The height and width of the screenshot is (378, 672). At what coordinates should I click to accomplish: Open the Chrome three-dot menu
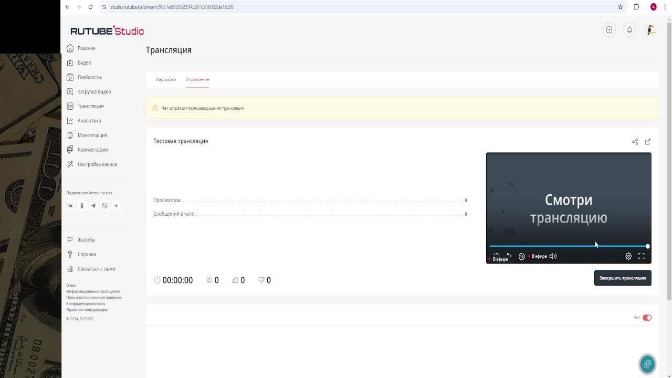[665, 7]
